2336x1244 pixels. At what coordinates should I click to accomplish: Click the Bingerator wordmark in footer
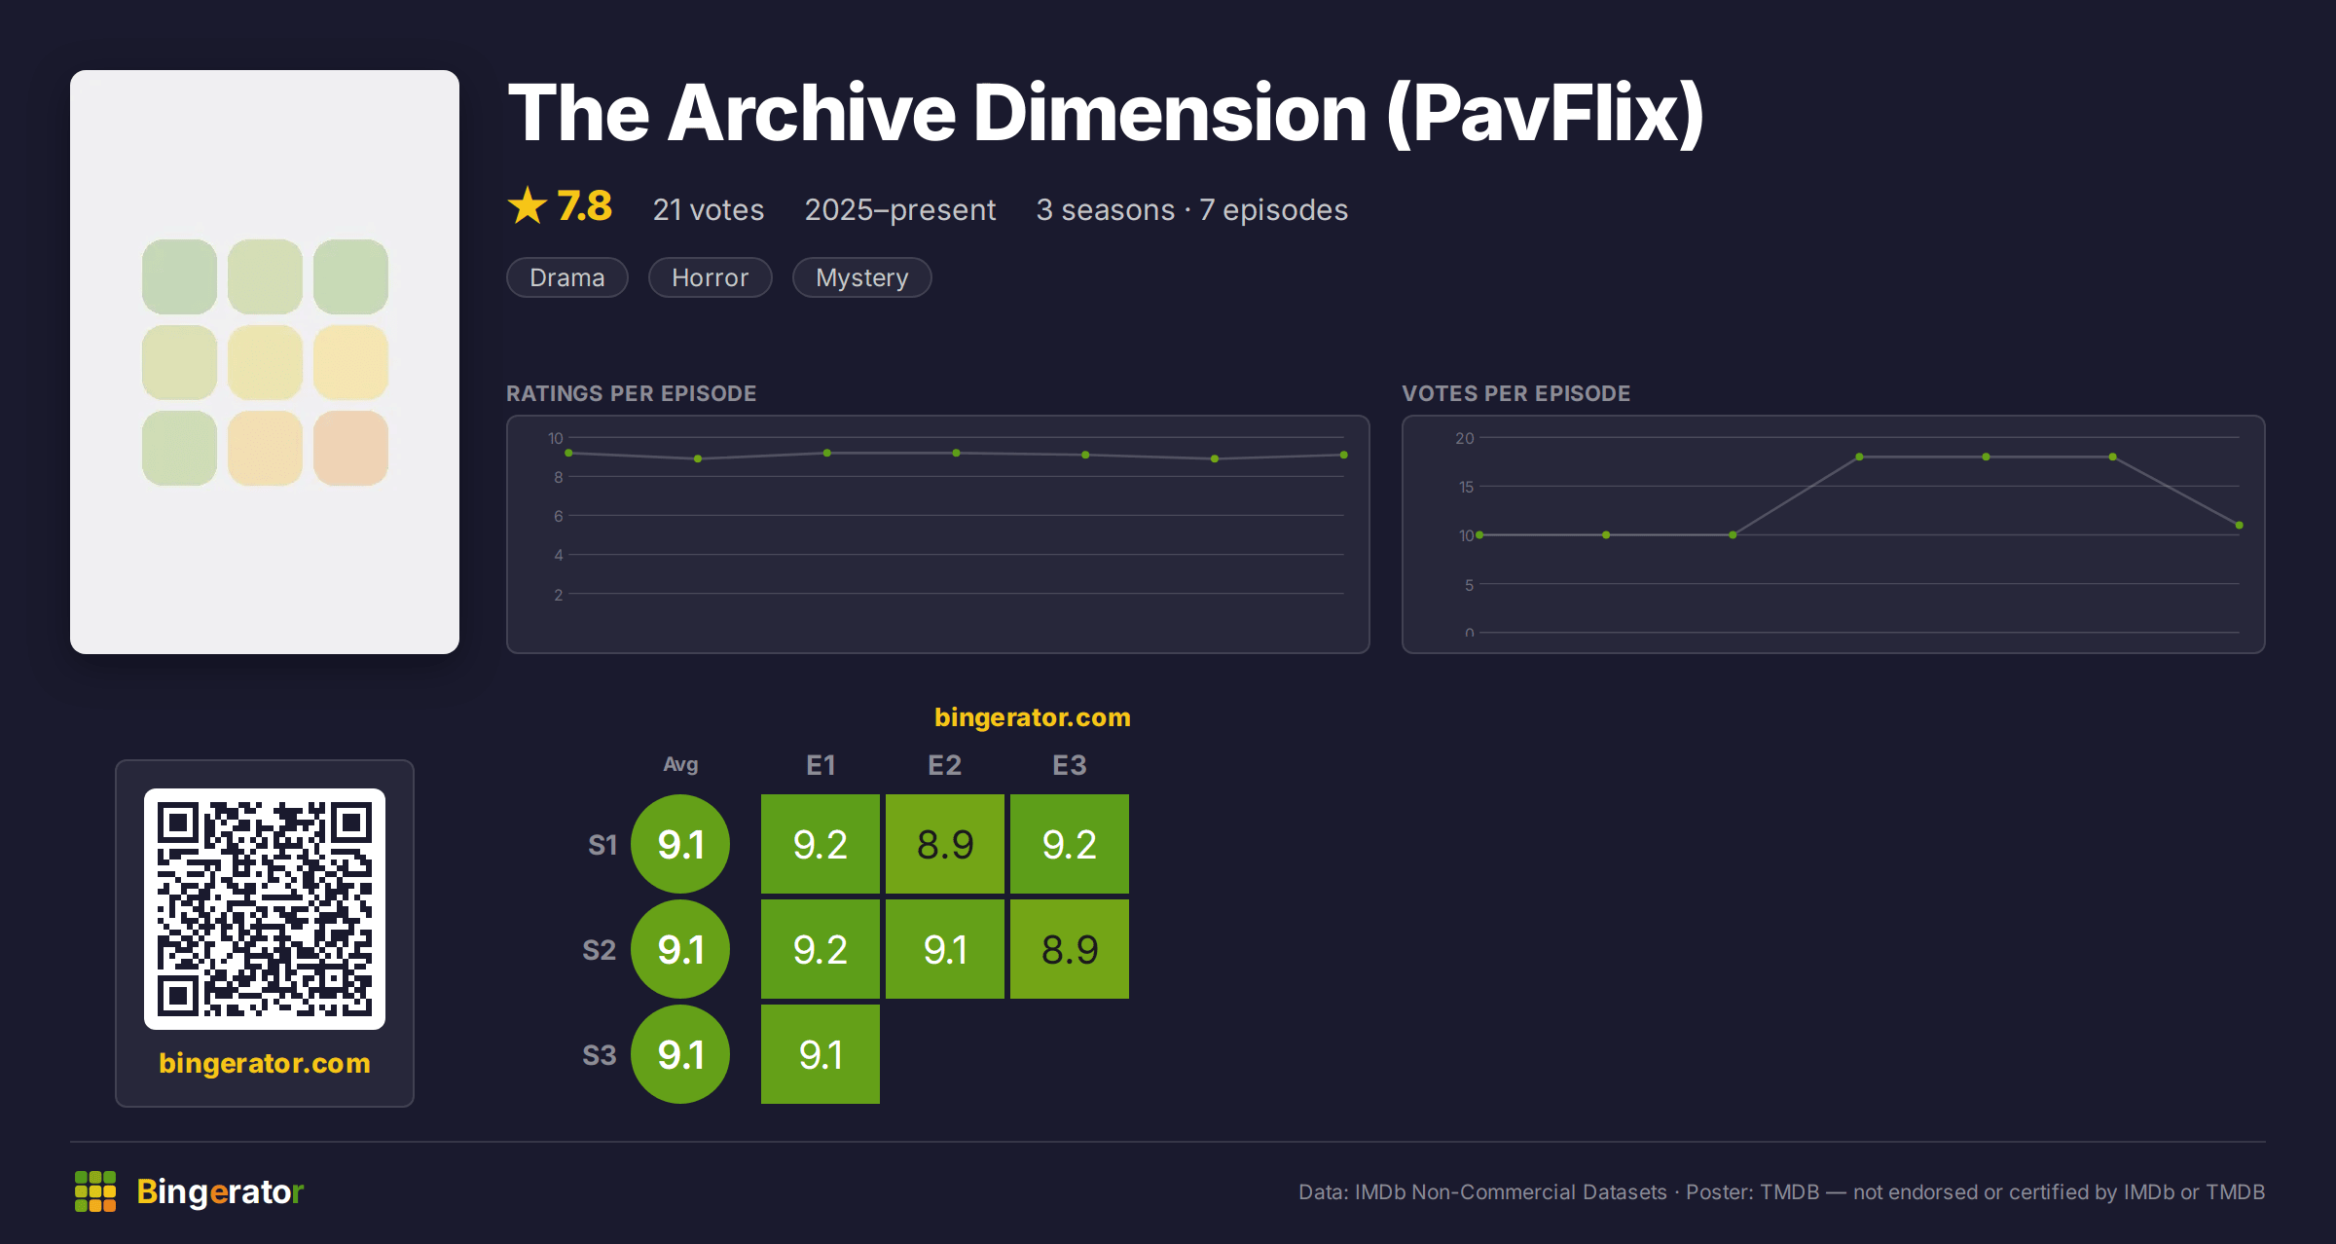point(220,1191)
